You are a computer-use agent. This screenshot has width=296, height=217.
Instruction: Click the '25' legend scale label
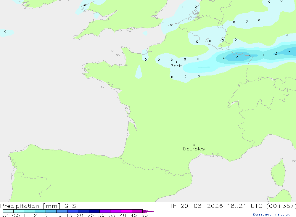tap(91, 215)
